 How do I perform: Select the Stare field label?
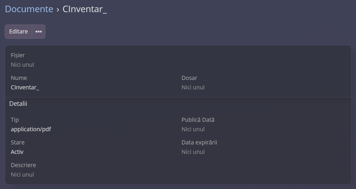click(18, 142)
